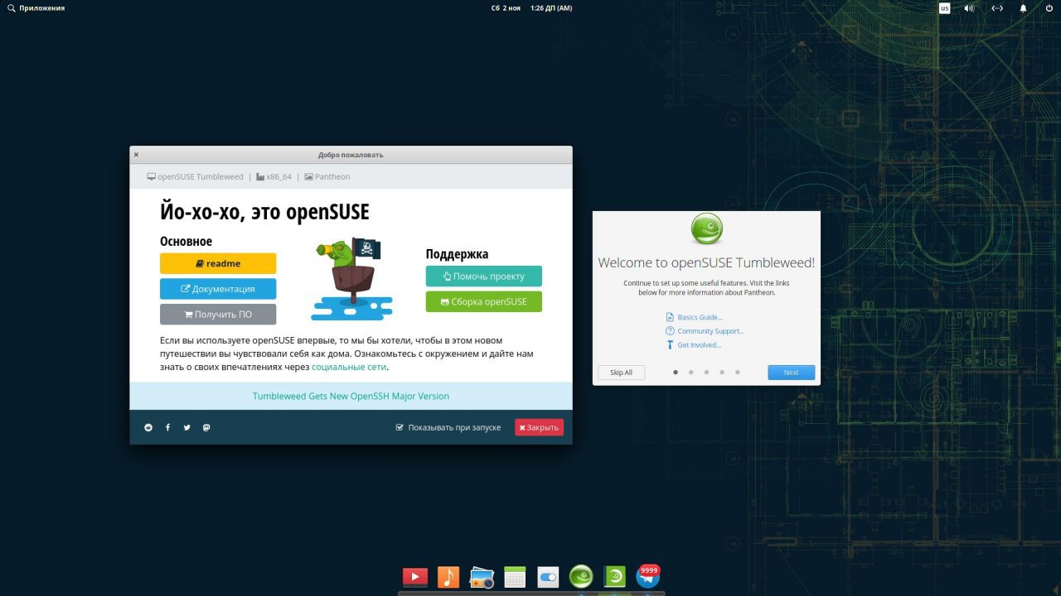Open the Basics Guide link
Viewport: 1061px width, 596px height.
point(695,317)
